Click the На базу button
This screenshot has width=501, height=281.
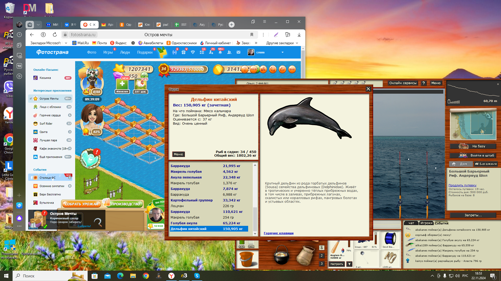[x=473, y=146]
